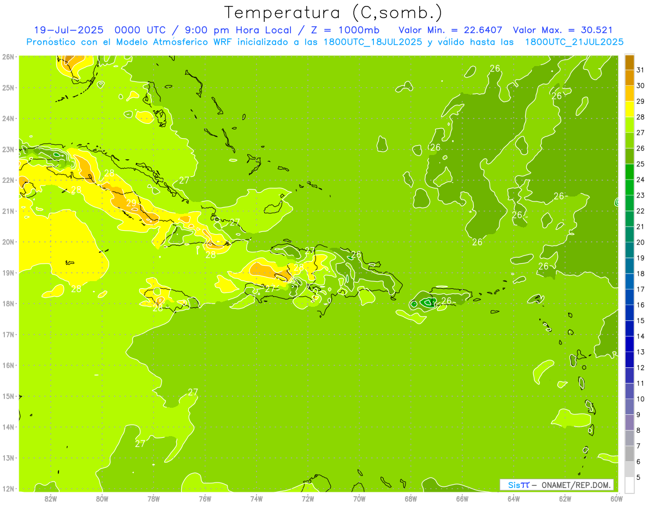This screenshot has width=655, height=506.
Task: Click legend value '20' on color scale
Action: point(641,242)
